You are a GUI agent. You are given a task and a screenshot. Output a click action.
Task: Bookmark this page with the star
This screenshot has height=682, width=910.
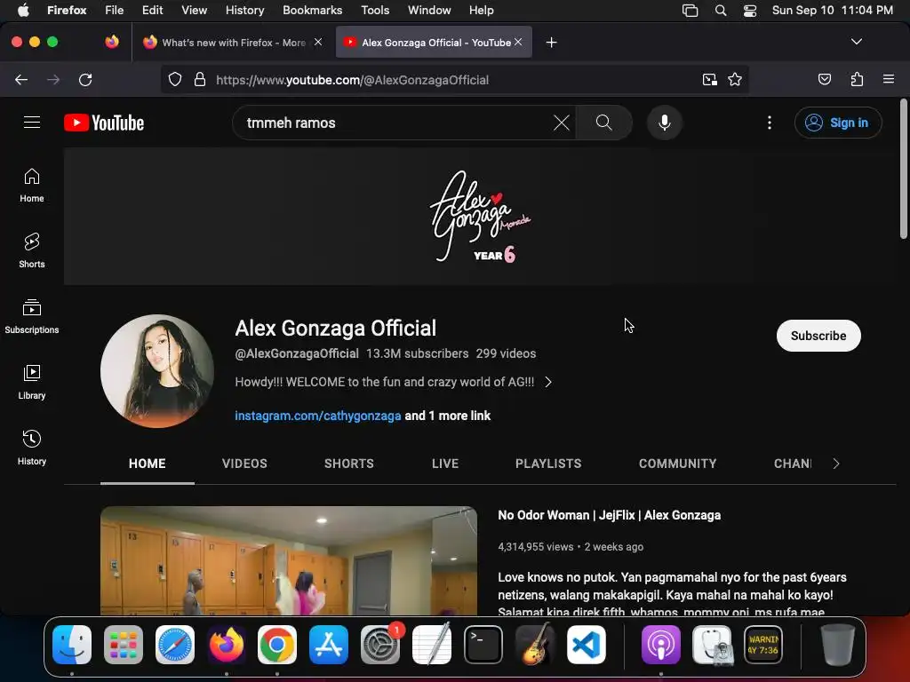click(735, 79)
